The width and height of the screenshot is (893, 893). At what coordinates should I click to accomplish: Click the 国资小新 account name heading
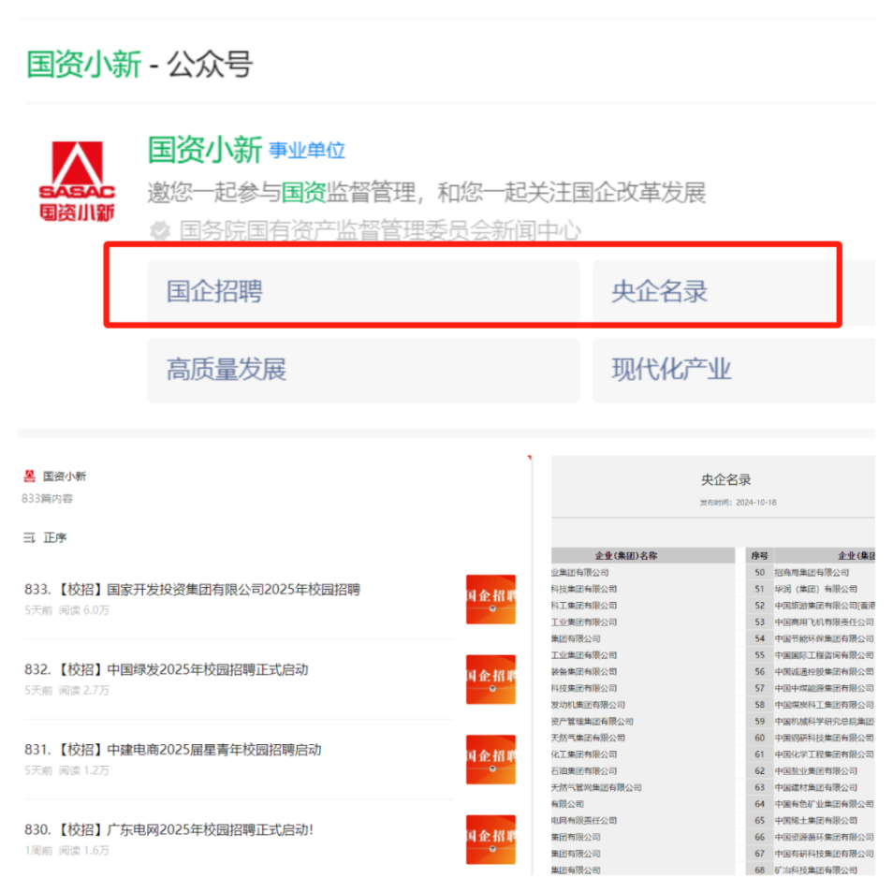(x=204, y=150)
